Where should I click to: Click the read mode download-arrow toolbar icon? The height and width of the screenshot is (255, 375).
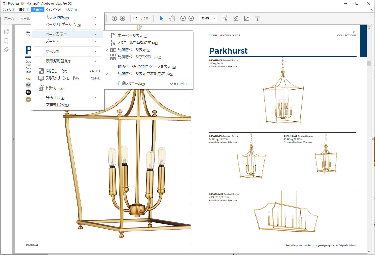click(258, 18)
